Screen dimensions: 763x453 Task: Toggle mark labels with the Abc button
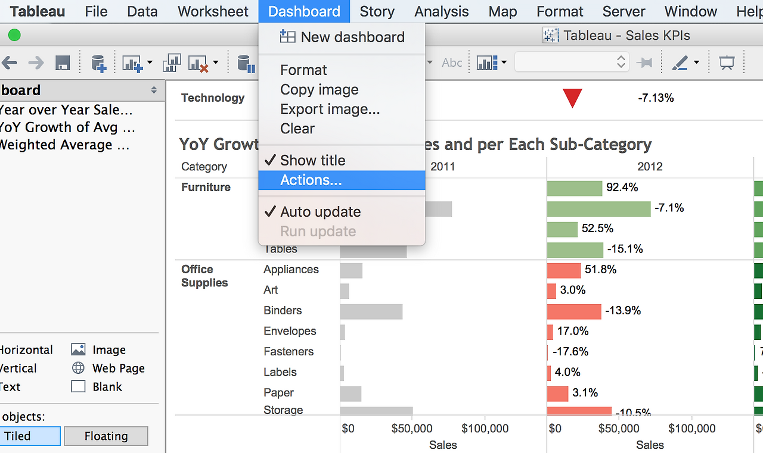tap(452, 63)
